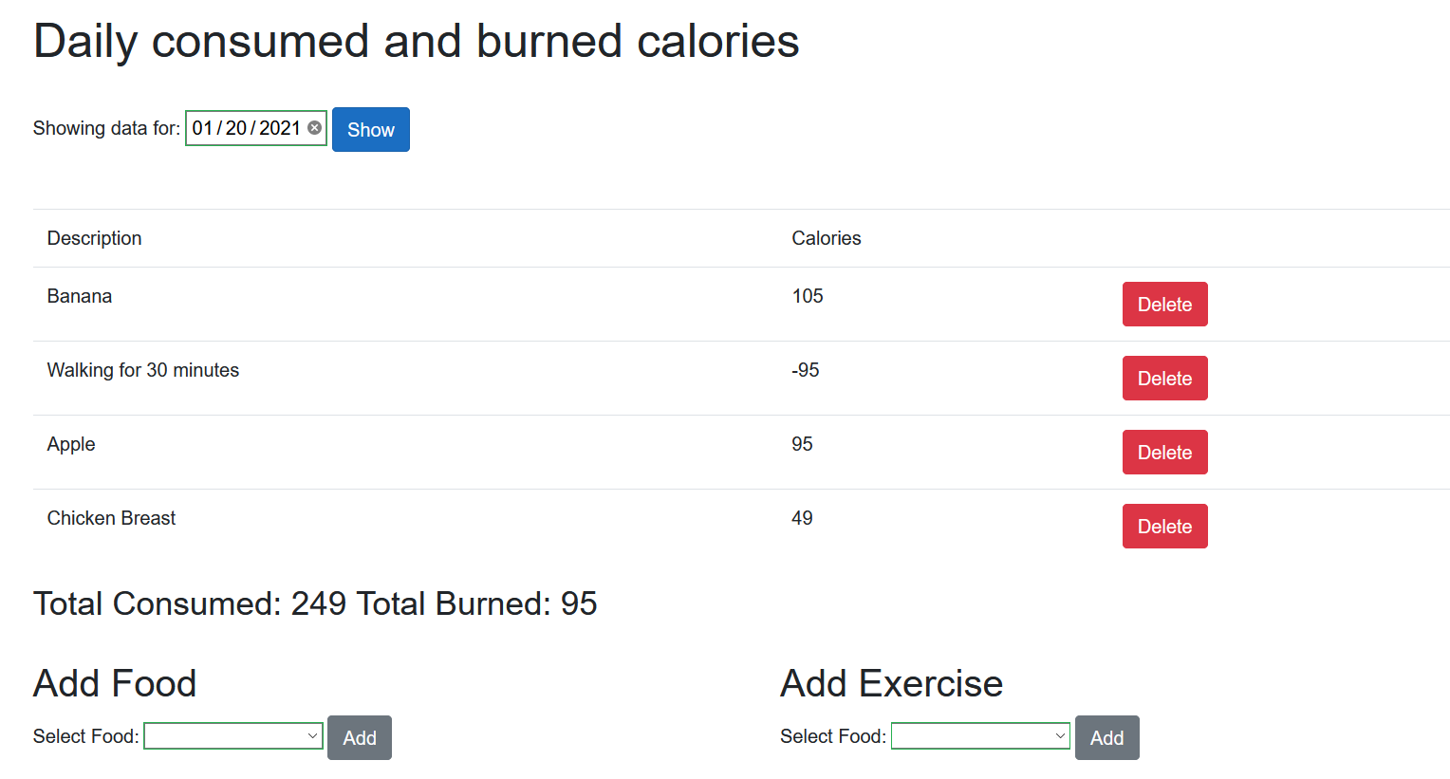This screenshot has height=779, width=1450.
Task: Click the Walking for 30 minutes description
Action: pyautogui.click(x=143, y=370)
